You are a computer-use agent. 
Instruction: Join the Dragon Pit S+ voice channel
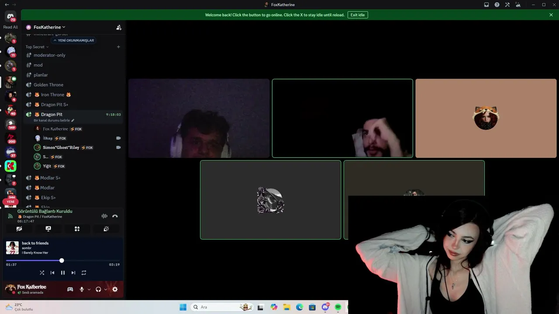click(72, 105)
